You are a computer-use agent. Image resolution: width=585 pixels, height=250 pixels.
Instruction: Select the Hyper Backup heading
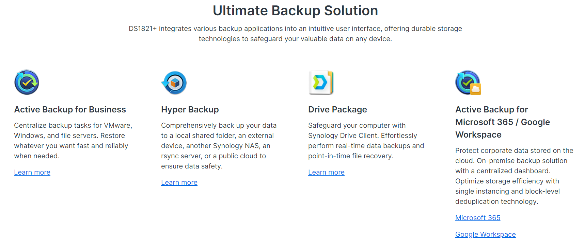[x=190, y=109]
